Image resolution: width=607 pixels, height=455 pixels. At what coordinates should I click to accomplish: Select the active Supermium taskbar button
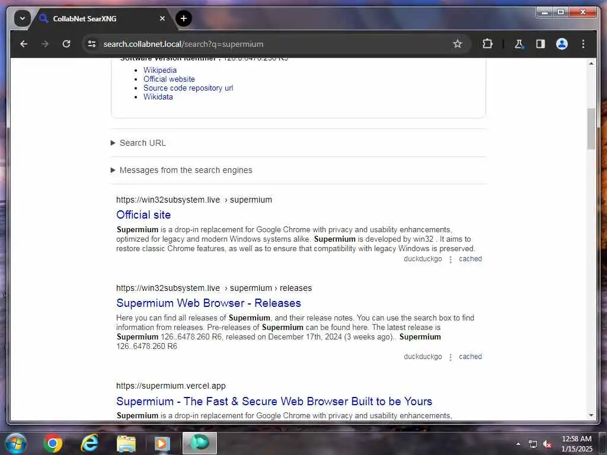200,443
